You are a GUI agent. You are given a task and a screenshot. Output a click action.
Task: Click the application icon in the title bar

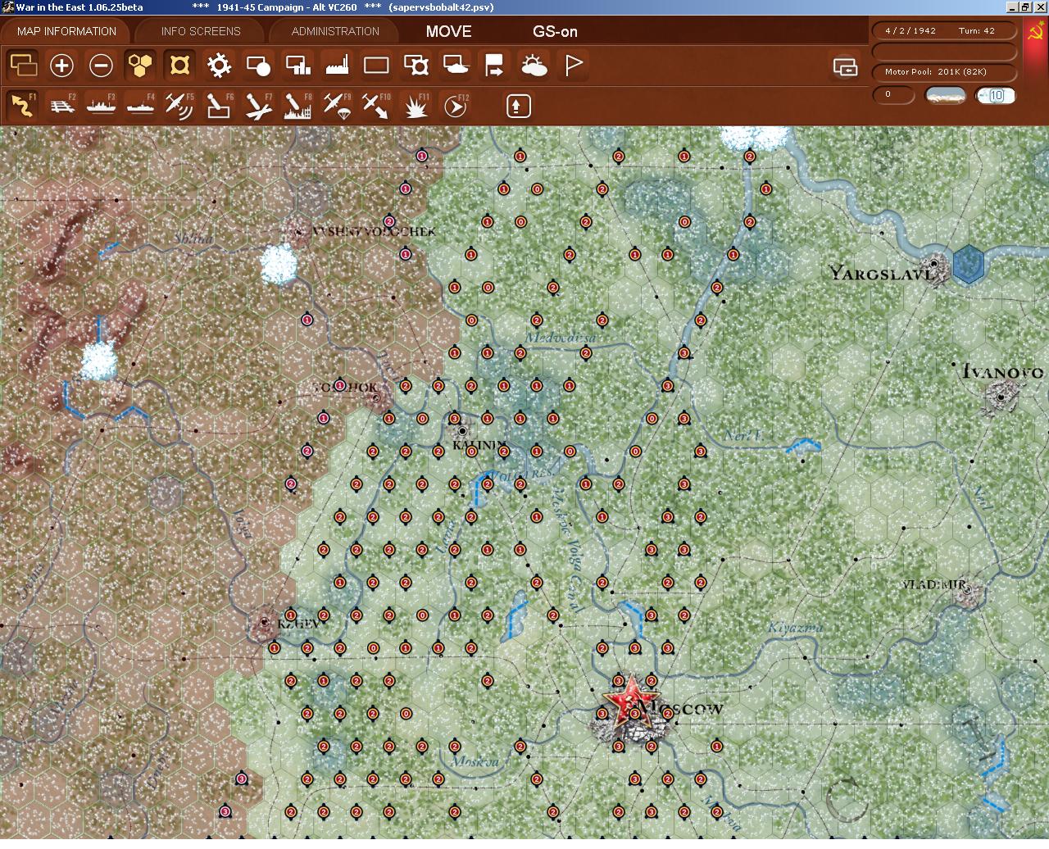(7, 7)
